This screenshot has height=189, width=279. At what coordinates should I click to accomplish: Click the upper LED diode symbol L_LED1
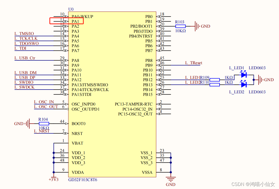[x=244, y=74]
